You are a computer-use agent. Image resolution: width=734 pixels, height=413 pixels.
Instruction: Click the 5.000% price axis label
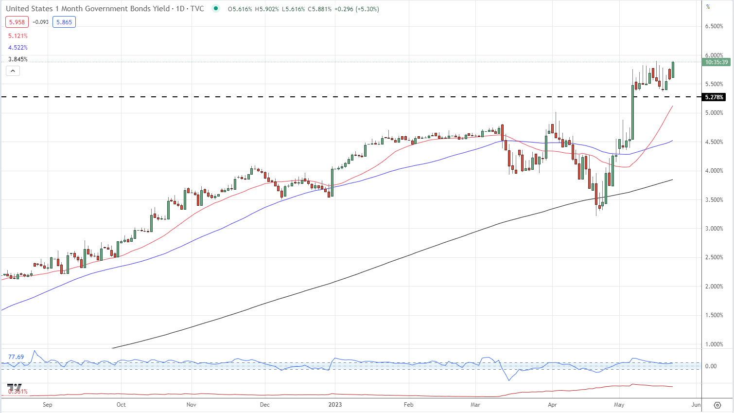714,113
